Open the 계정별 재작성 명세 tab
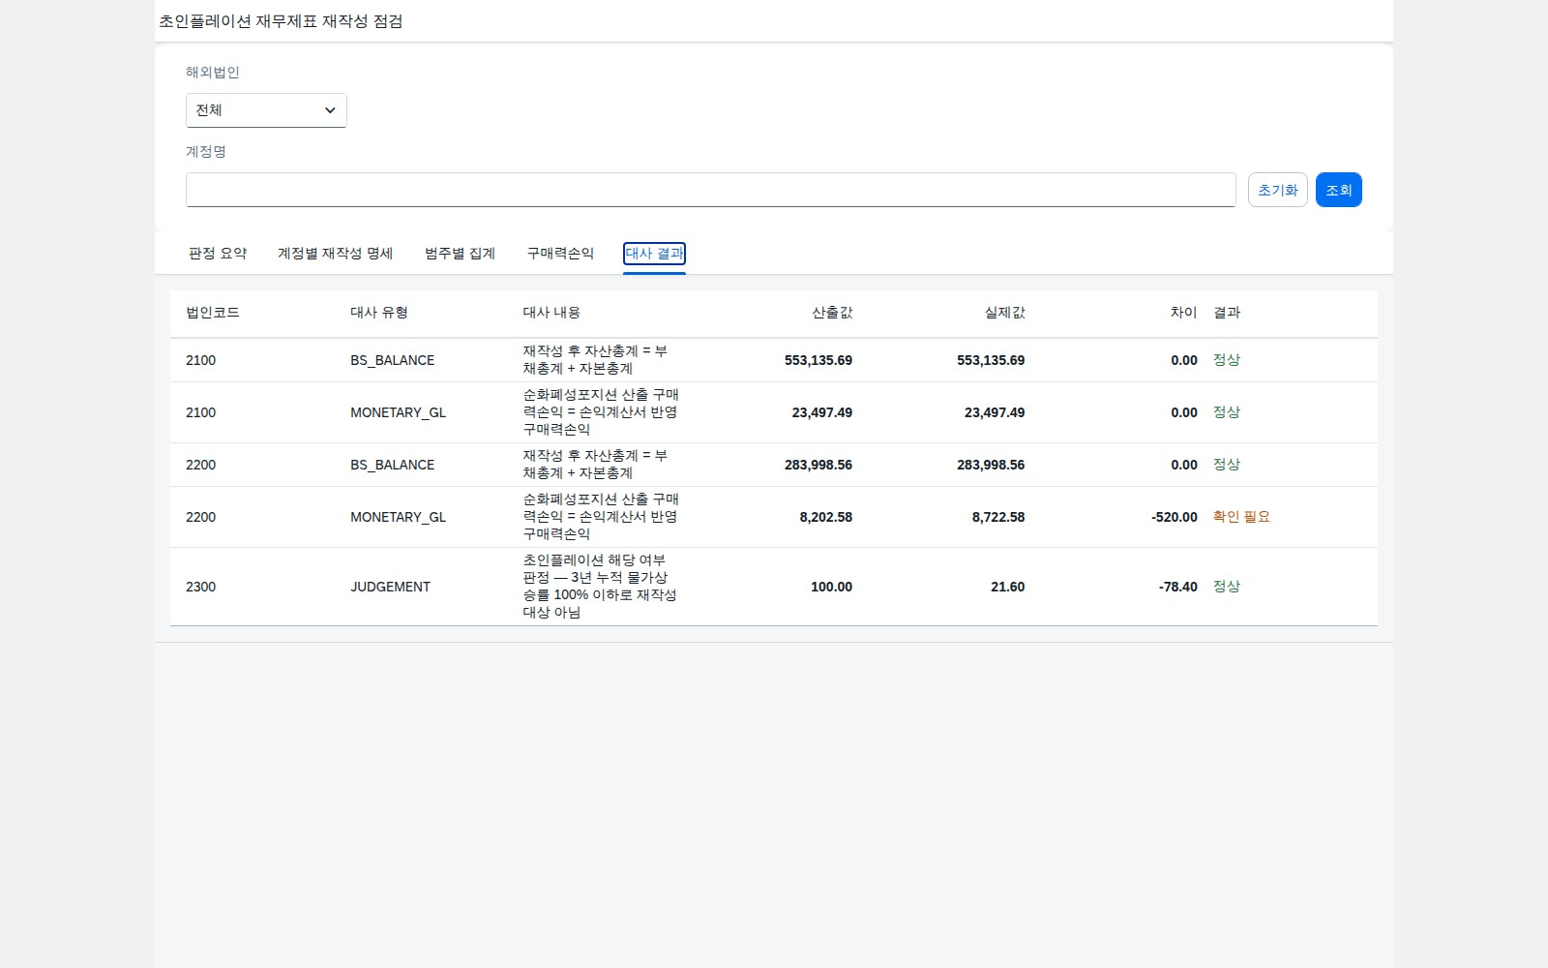Viewport: 1548px width, 968px height. click(336, 254)
